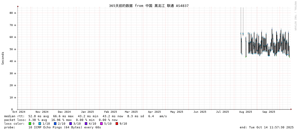This screenshot has width=298, height=131.
Task: Click the median rtt statistics line
Action: click(x=85, y=116)
